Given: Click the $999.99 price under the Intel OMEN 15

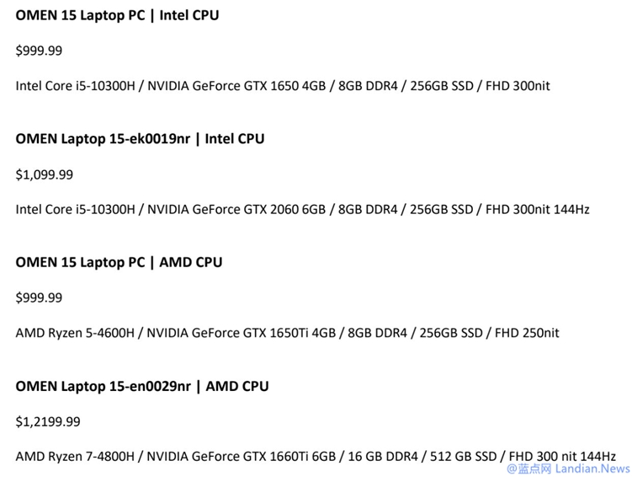Looking at the screenshot, I should 39,51.
